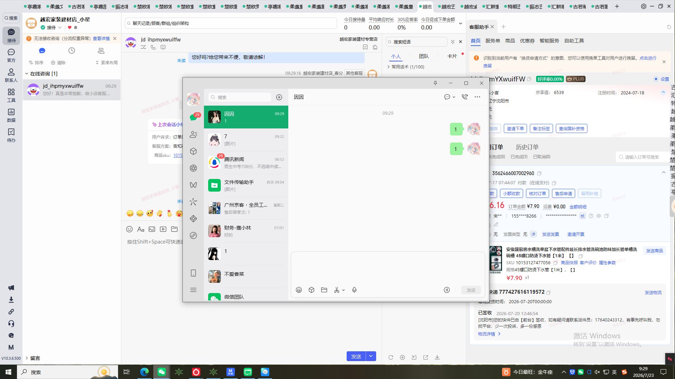This screenshot has height=379, width=675.
Task: Expand today's statistics chevron at top
Action: click(461, 24)
